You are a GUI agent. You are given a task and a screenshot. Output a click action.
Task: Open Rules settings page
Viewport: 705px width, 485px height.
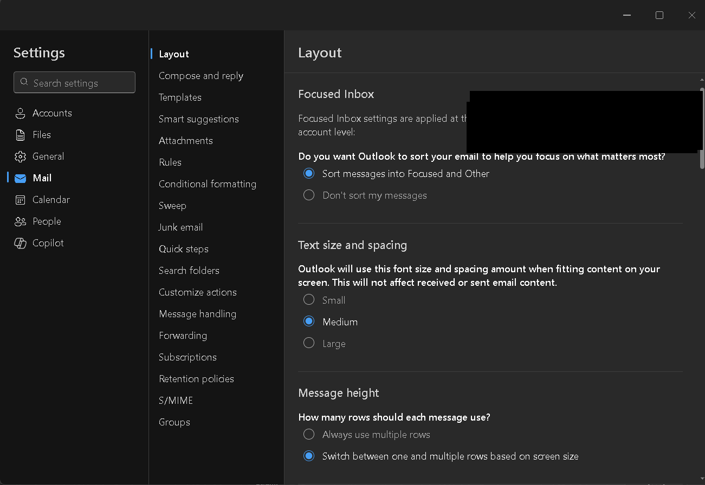pos(170,162)
